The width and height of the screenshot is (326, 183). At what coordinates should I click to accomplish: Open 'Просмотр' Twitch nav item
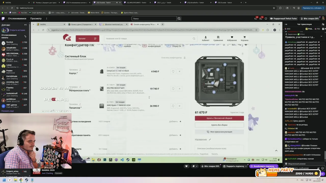pyautogui.click(x=36, y=19)
